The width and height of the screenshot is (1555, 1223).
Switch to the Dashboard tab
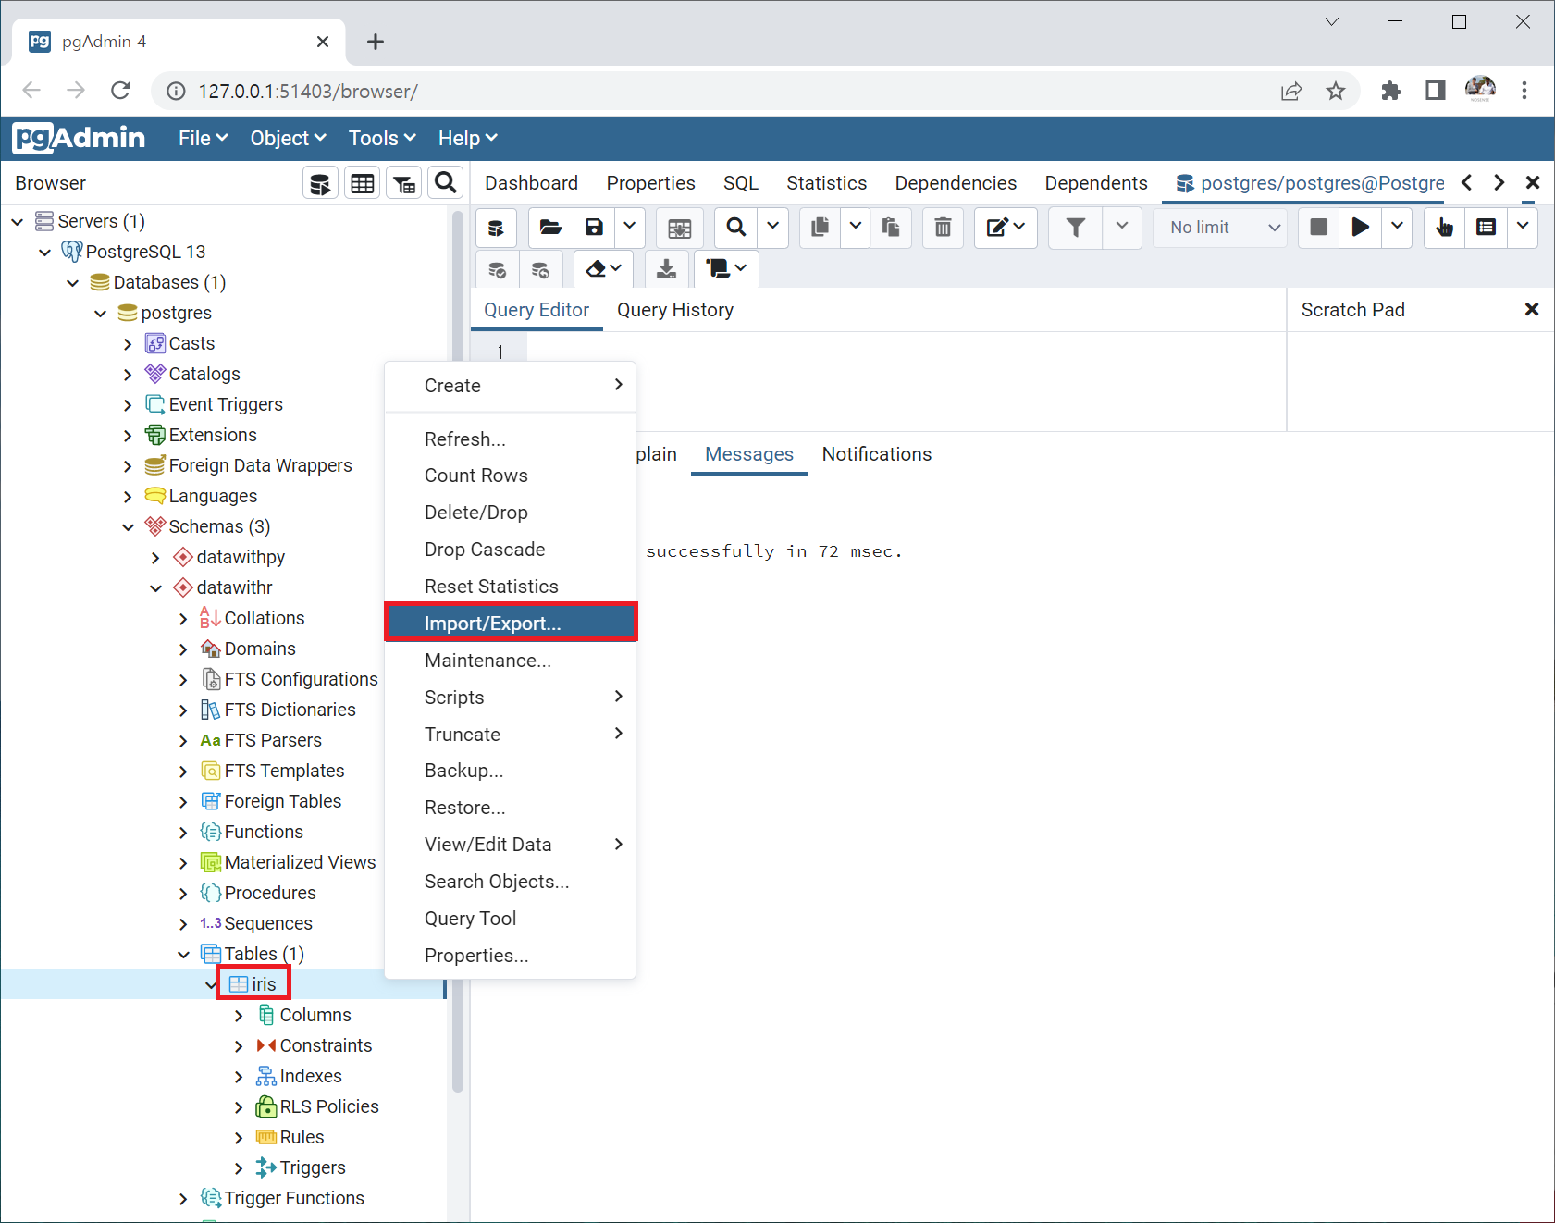(531, 183)
